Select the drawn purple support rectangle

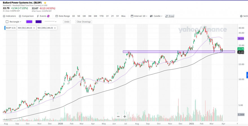click(179, 52)
